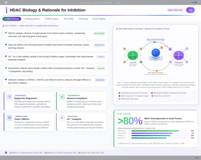This screenshot has height=160, width=201.
Task: Click the MECHANISM tag on the first key point
Action: click(x=99, y=33)
